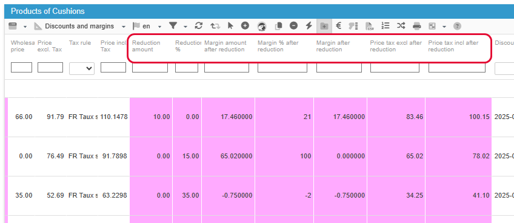Screen dimensions: 514x223
Task: Refresh the products grid
Action: [199, 26]
